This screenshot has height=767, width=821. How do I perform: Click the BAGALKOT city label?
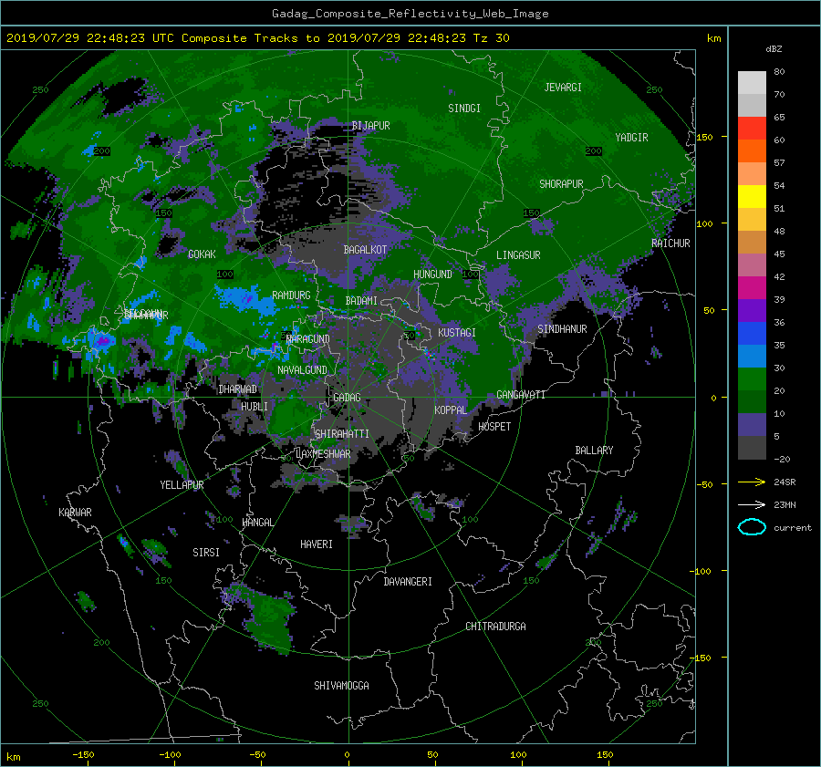coord(365,250)
